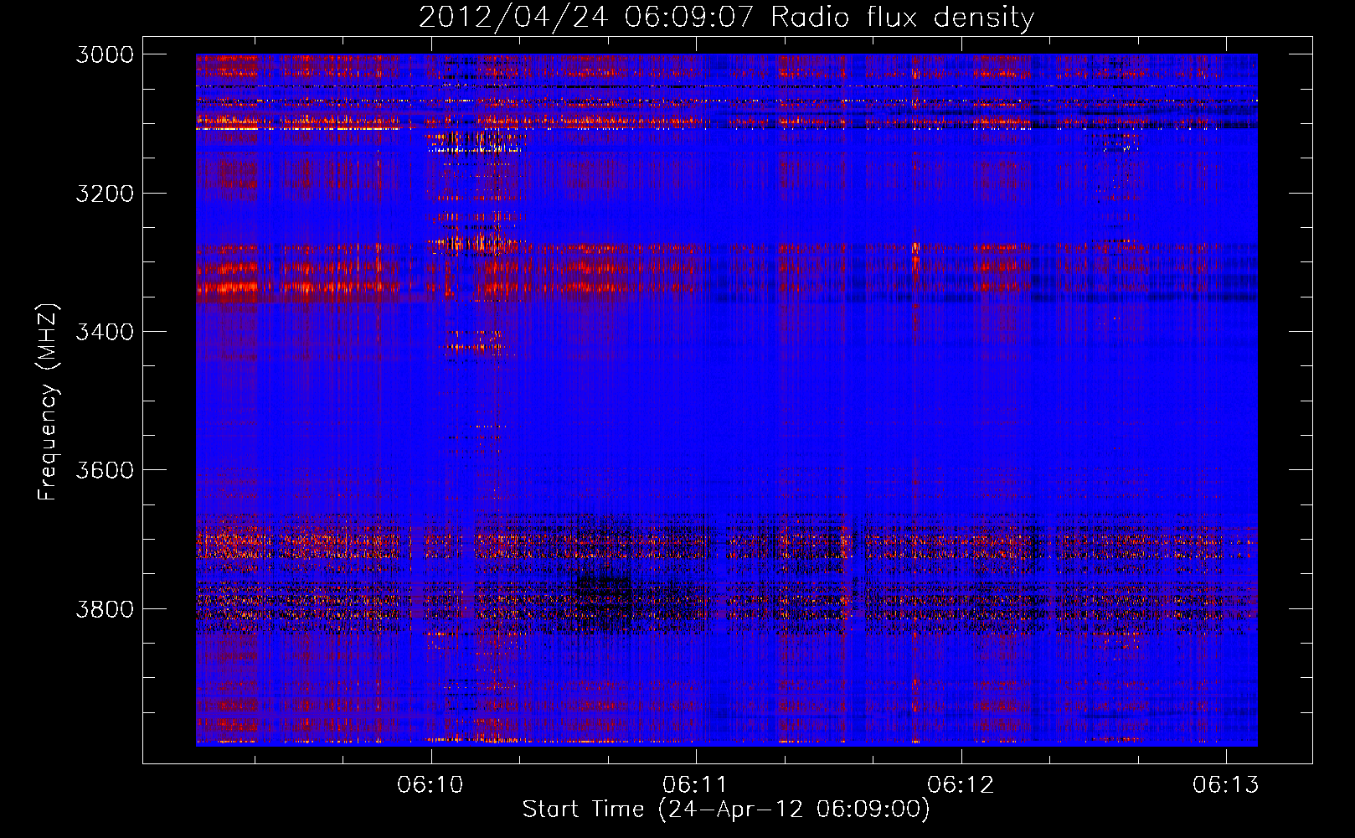The width and height of the screenshot is (1355, 838).
Task: Click the '06:11' time axis label
Action: pos(695,784)
